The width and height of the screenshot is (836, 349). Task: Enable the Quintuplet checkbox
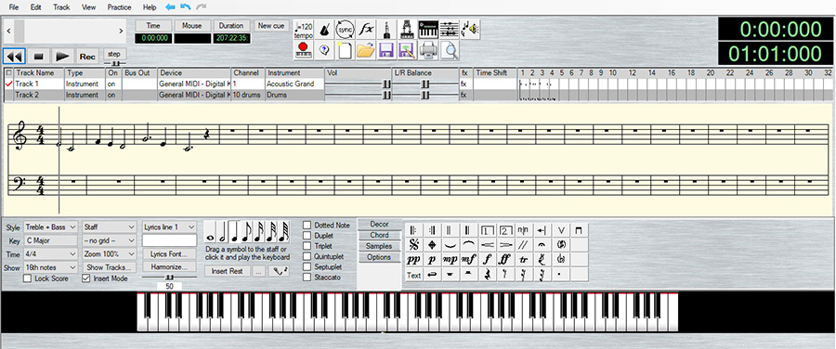(307, 256)
